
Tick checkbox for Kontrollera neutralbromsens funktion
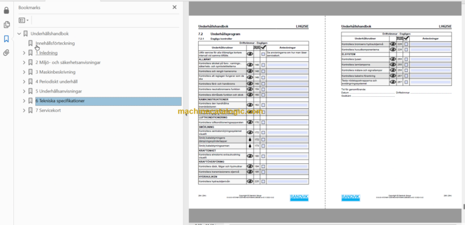click(x=263, y=89)
